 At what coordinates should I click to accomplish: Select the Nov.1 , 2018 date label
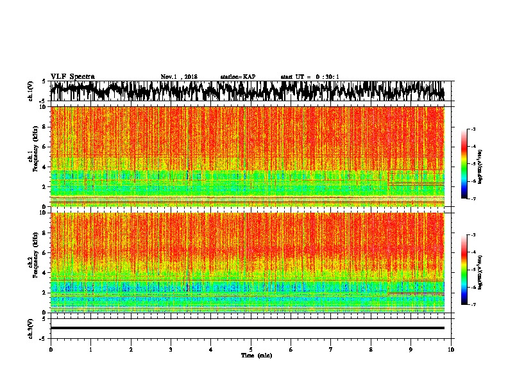pos(179,77)
